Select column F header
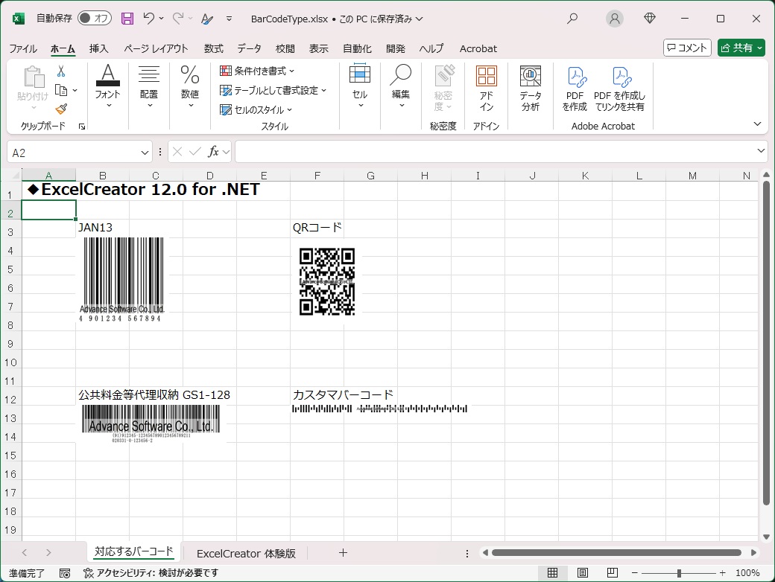 click(x=317, y=175)
